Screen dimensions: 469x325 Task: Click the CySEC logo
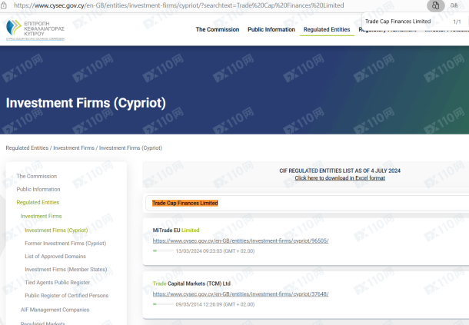[x=35, y=30]
